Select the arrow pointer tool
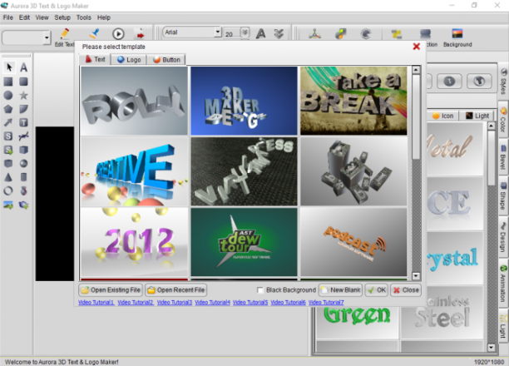The width and height of the screenshot is (509, 366). tap(9, 67)
